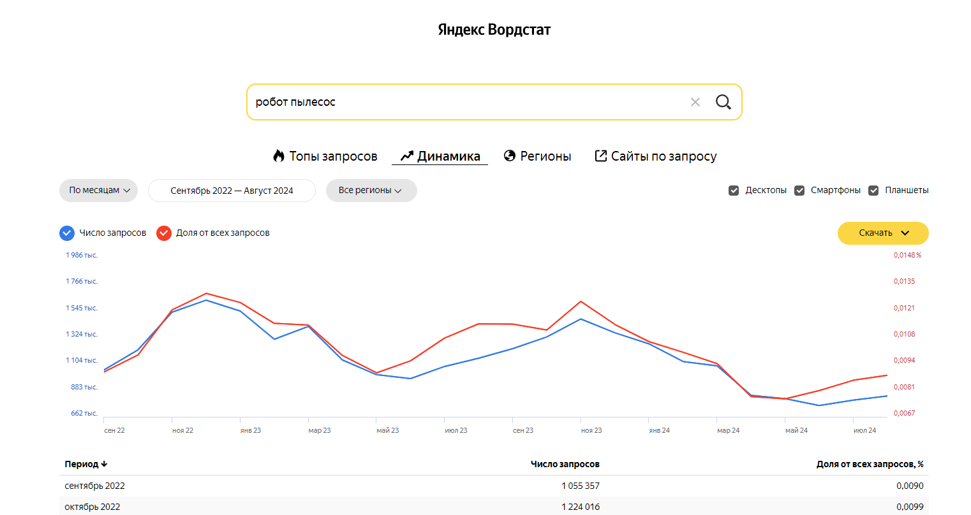The width and height of the screenshot is (971, 515).
Task: Open the Сентябрь 2022 — Август 2024 date range picker
Action: click(x=232, y=191)
